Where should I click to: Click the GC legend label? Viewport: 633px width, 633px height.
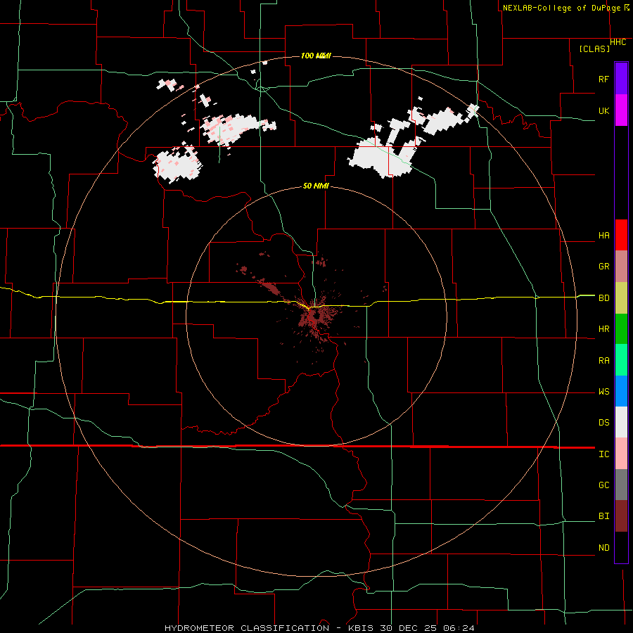[603, 485]
